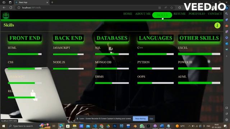Click the JAVASCRIPT label under BACK END
This screenshot has height=129, width=230.
(61, 48)
